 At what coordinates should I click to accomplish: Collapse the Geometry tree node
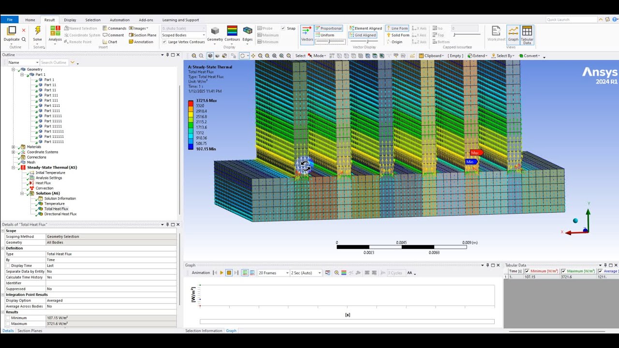14,70
